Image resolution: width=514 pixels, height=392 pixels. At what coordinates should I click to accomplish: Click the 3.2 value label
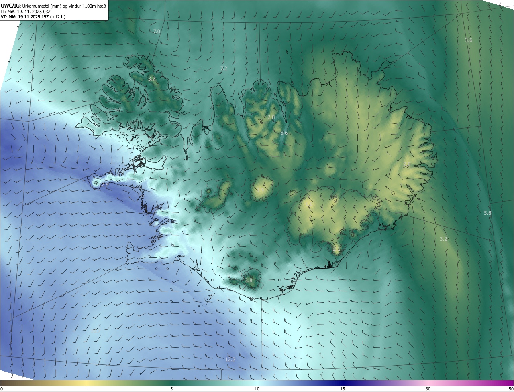[443, 239]
